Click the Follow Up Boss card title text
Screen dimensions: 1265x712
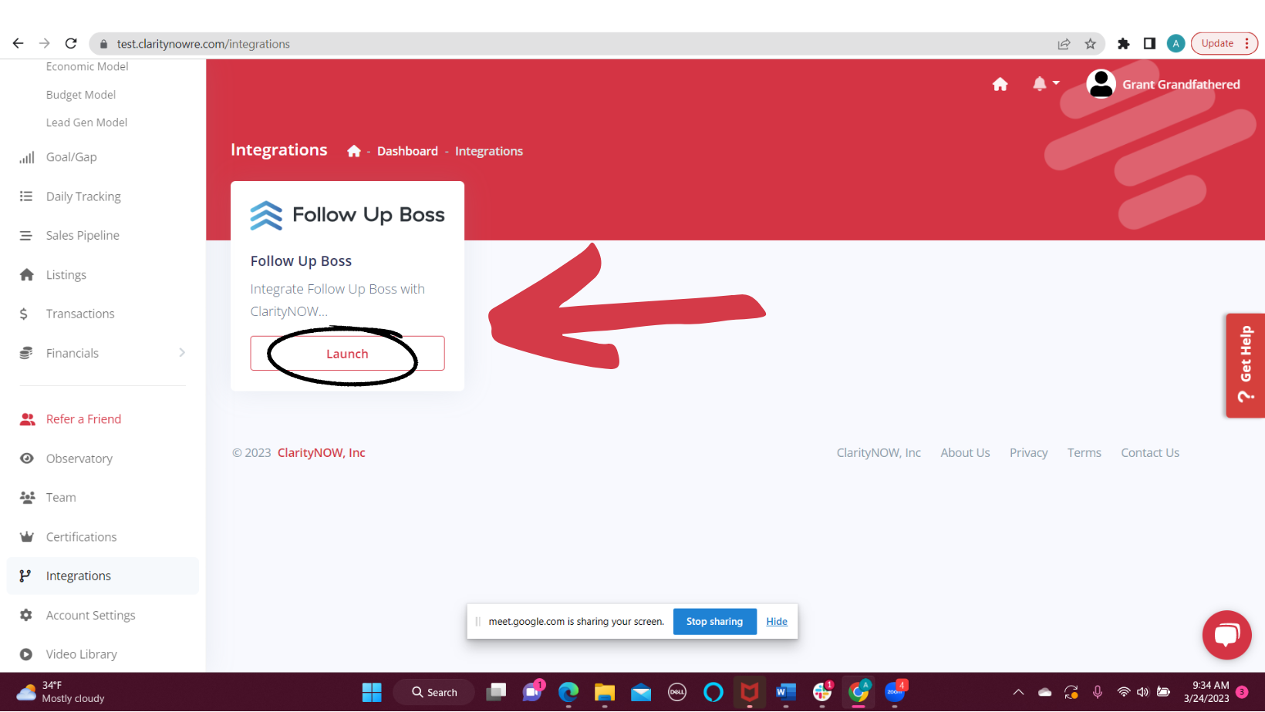pos(301,261)
